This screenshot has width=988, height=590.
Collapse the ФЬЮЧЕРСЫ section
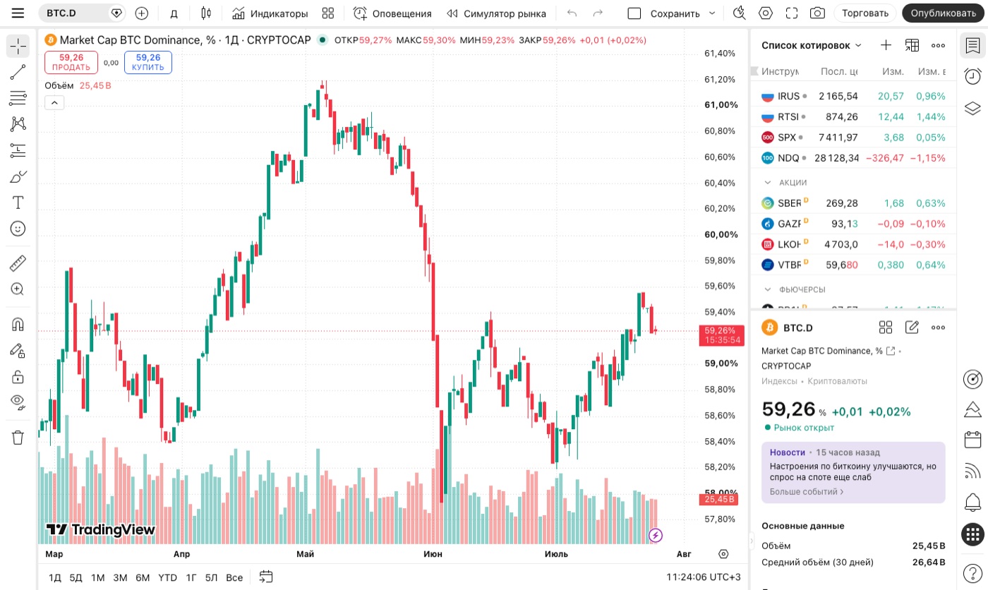[x=769, y=289]
